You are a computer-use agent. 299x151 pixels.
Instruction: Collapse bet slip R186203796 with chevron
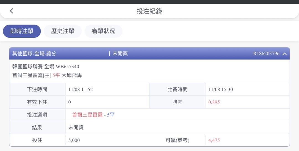pyautogui.click(x=285, y=54)
